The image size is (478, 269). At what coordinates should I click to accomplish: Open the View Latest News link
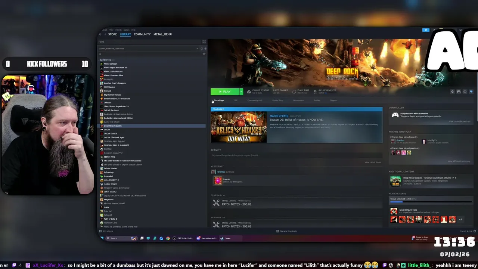tap(373, 162)
